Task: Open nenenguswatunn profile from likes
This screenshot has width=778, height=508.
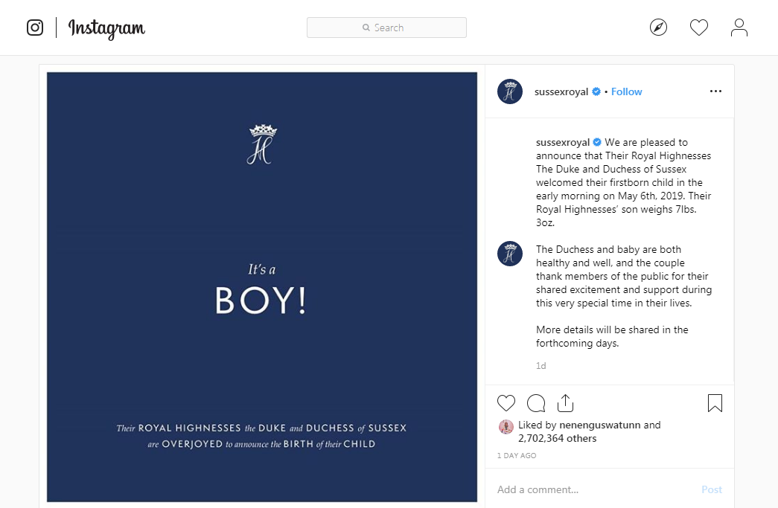Action: click(600, 425)
